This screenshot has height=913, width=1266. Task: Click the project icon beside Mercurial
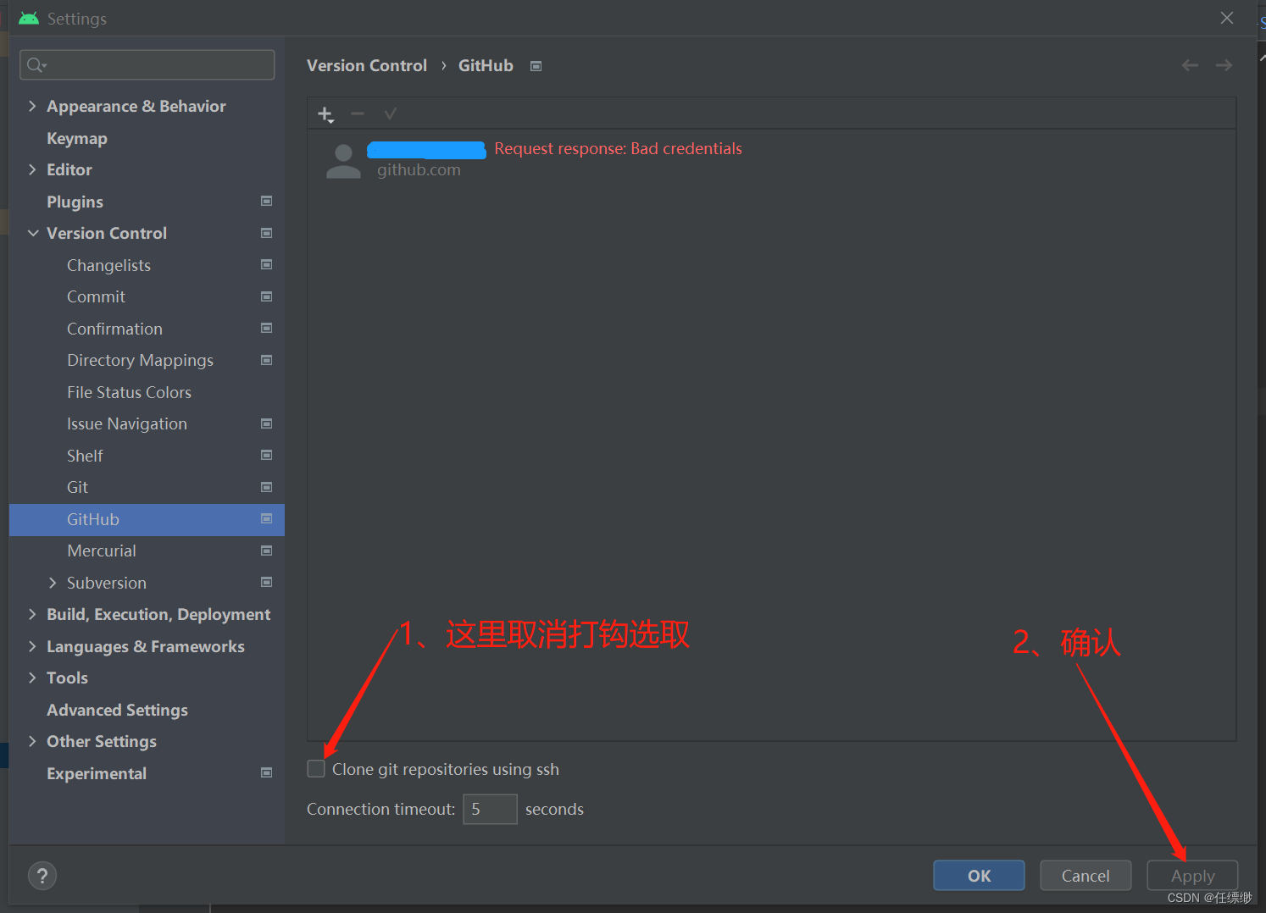[x=266, y=551]
